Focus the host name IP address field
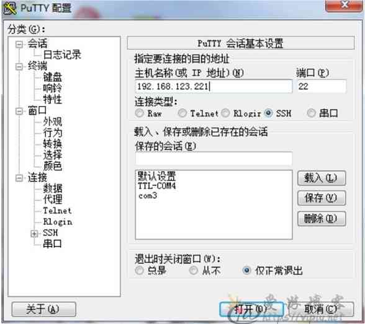 [x=214, y=86]
